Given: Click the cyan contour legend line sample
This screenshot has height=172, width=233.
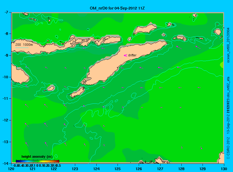Looking at the screenshot, I should point(22,48).
